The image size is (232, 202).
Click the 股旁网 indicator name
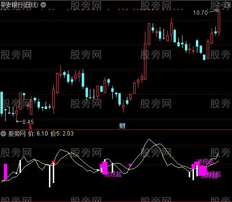coord(17,134)
